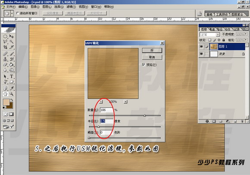Toggle lock image pixels

pyautogui.click(x=215, y=40)
